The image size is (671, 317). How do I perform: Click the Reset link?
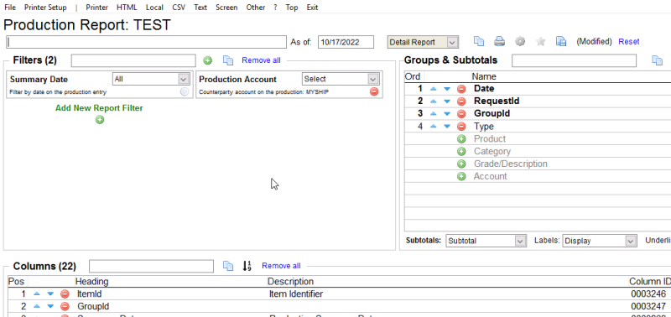pyautogui.click(x=628, y=41)
